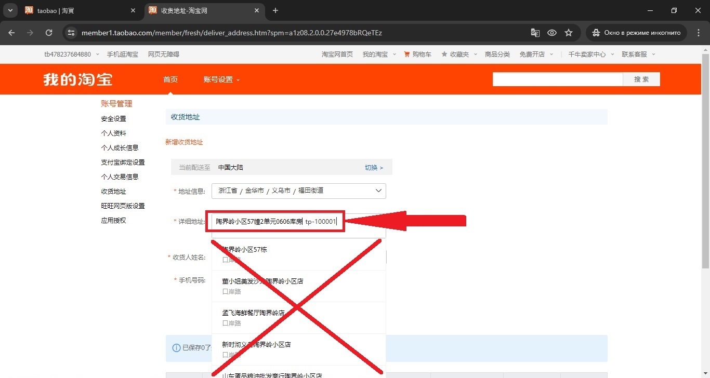Open 旺旺网页版设置 in sidebar

123,206
